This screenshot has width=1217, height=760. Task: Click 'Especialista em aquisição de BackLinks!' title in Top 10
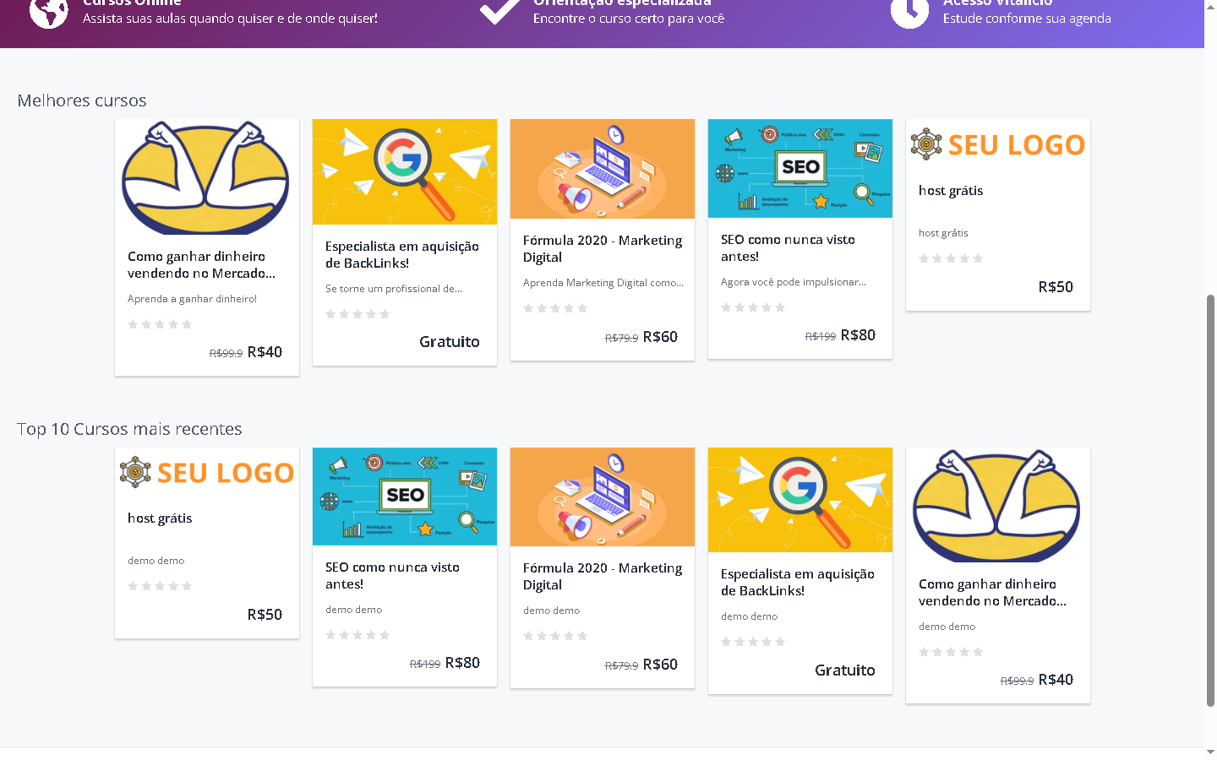(x=797, y=582)
